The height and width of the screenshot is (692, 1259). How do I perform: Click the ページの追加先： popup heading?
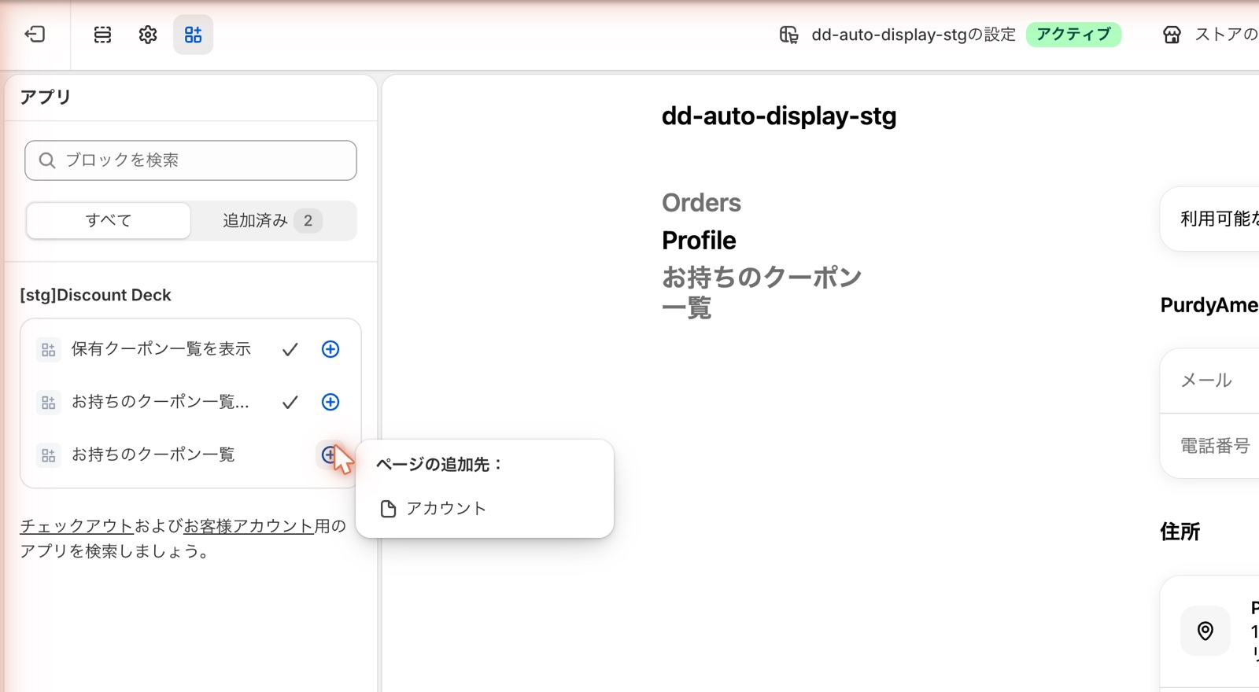pos(440,465)
